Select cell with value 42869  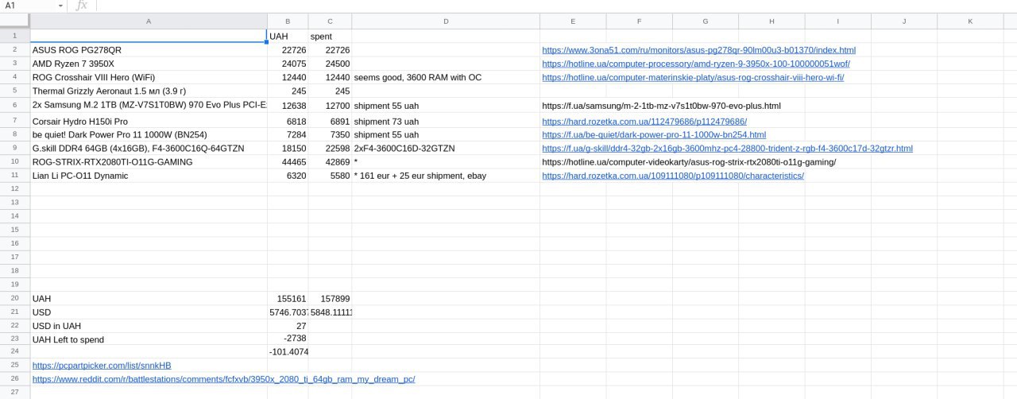[x=330, y=162]
